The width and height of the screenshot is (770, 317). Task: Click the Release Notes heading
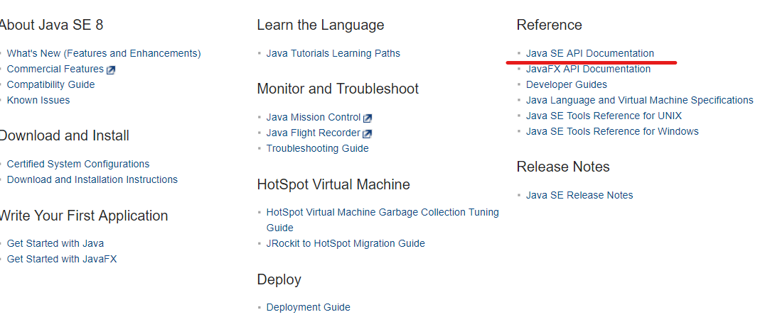pyautogui.click(x=563, y=167)
